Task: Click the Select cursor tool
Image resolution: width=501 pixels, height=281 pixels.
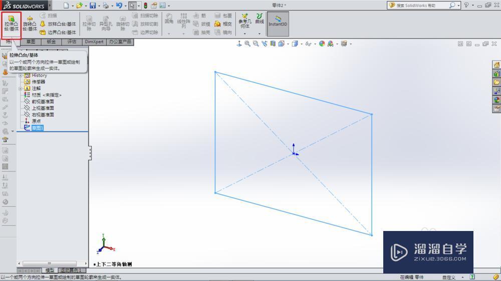Action: (132, 5)
